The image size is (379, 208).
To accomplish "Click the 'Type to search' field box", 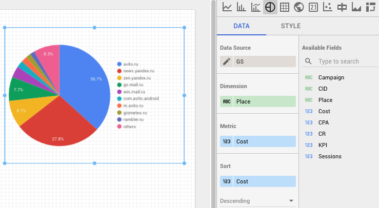I will pos(338,61).
